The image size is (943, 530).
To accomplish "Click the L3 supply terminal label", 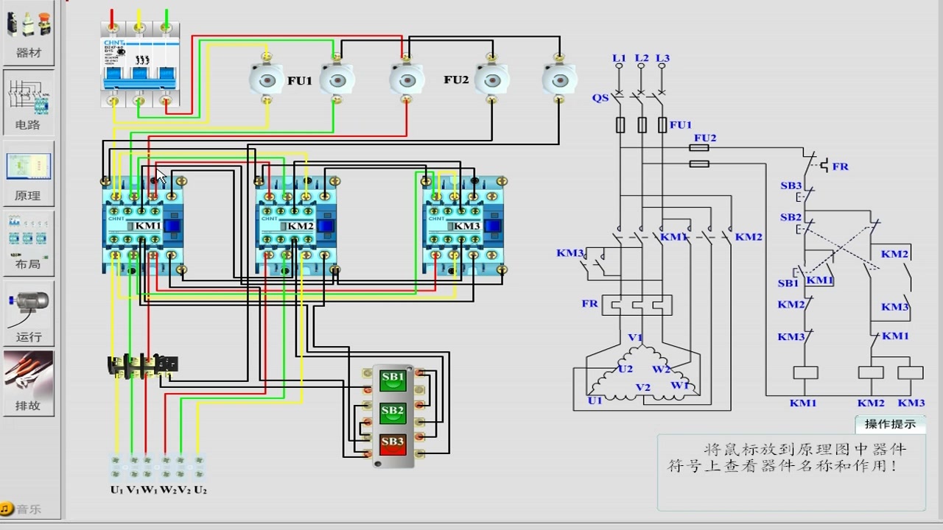I will click(x=663, y=58).
